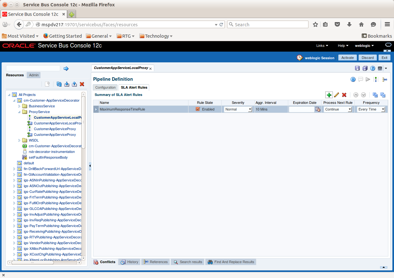Viewport: 394px width, 278px height.
Task: Select igs-RTVPublishing project in tree
Action: [53, 237]
